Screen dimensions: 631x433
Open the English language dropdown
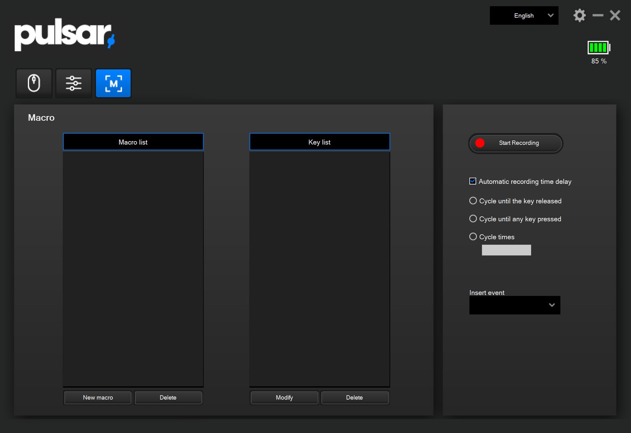(x=524, y=15)
